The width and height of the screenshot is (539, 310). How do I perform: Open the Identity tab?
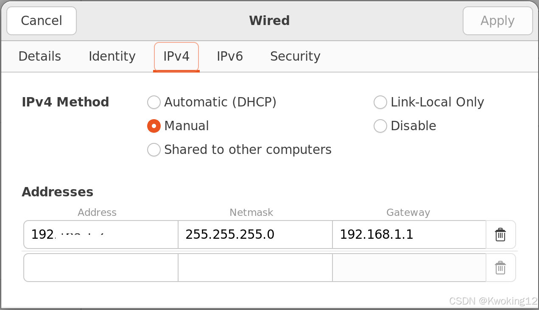click(x=112, y=56)
